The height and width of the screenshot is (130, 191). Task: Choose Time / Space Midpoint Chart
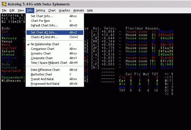point(55,63)
